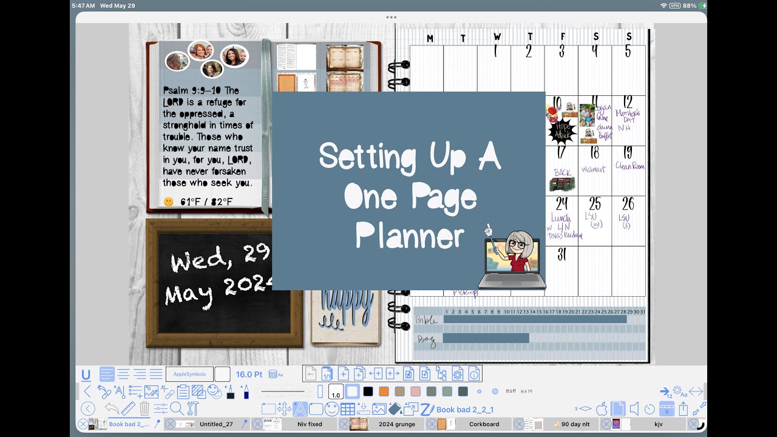Image resolution: width=777 pixels, height=437 pixels.
Task: Select right text alignment
Action: [140, 374]
